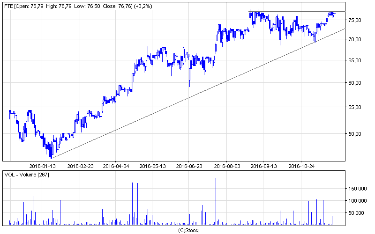
Task: Click the 65,00 price axis label
Action: (x=355, y=61)
